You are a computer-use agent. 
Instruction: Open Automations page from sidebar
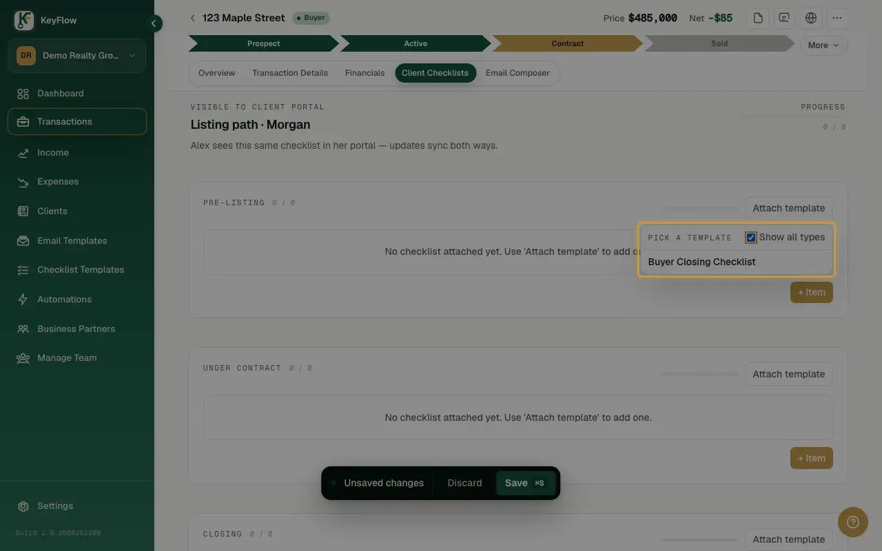[x=77, y=300]
